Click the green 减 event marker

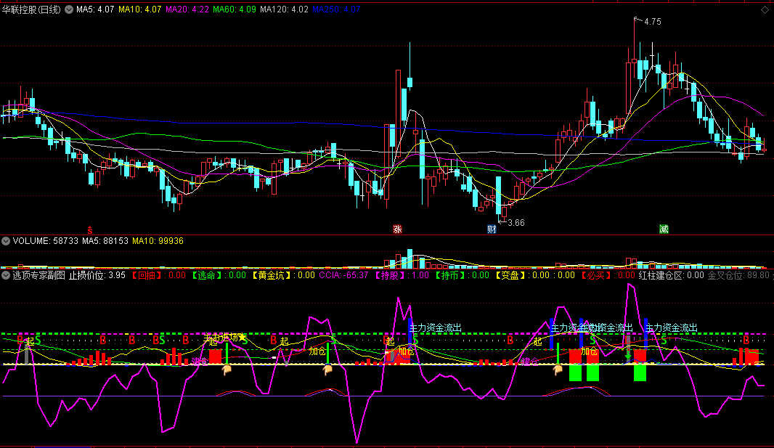click(x=664, y=229)
